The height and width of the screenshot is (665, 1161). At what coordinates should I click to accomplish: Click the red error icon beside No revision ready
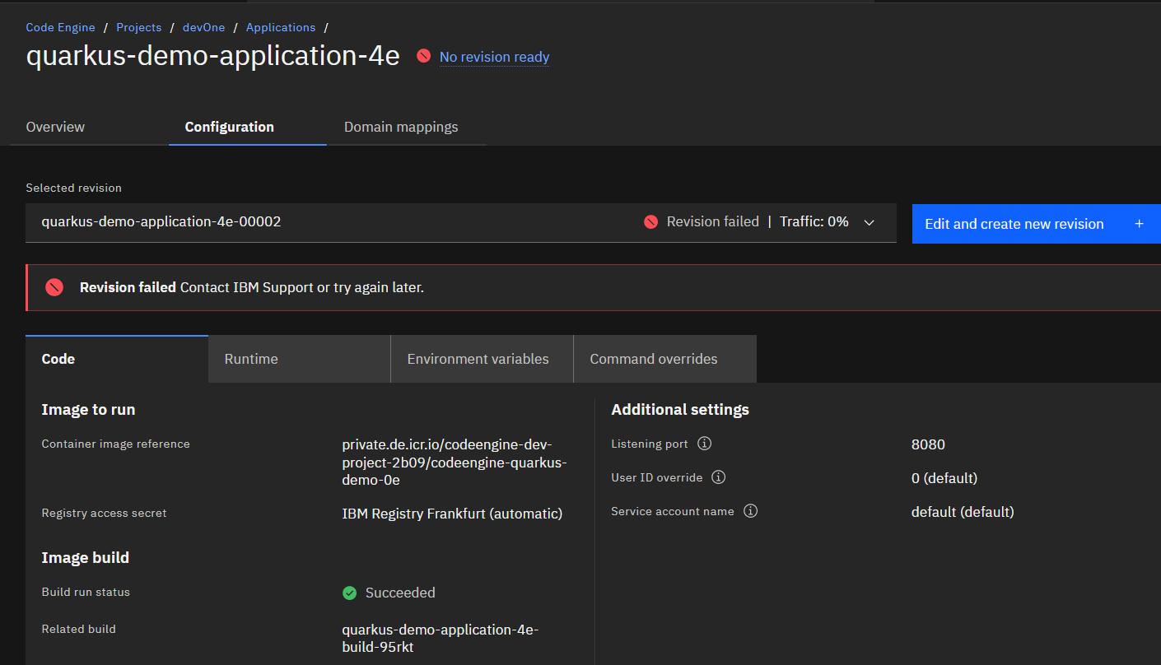point(423,56)
